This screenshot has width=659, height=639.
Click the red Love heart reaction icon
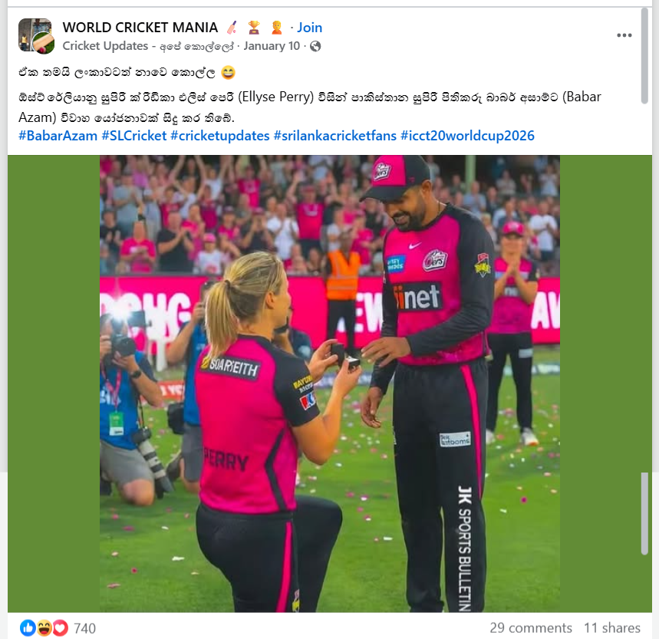coord(60,628)
